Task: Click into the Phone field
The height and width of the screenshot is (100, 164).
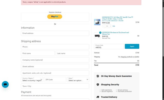Action: [x=55, y=47]
